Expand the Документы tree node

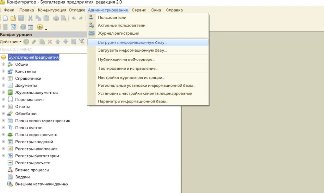3,85
